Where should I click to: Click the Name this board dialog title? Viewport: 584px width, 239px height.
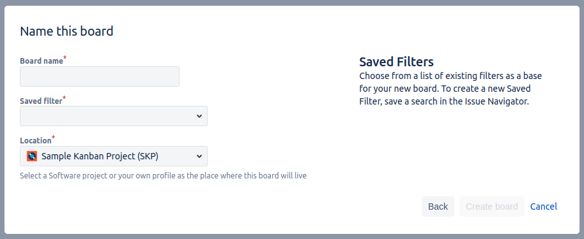66,31
